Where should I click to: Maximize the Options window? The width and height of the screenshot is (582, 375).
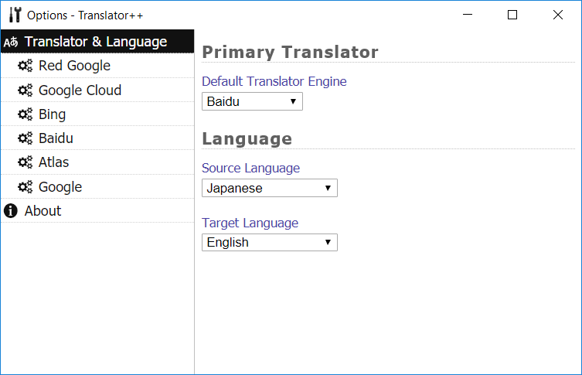(512, 15)
